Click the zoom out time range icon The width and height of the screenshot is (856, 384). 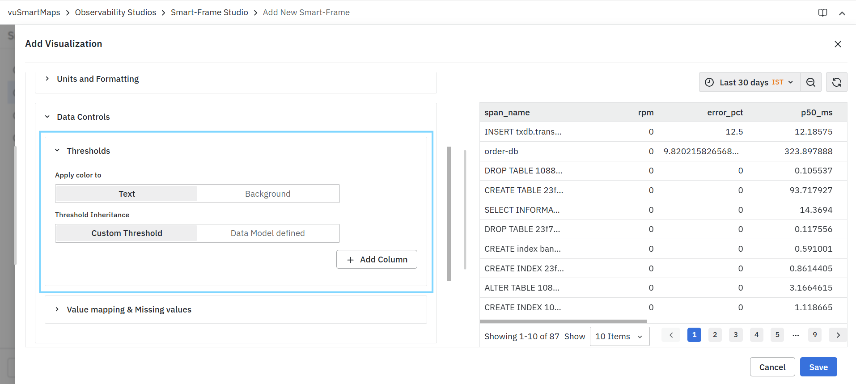click(810, 82)
